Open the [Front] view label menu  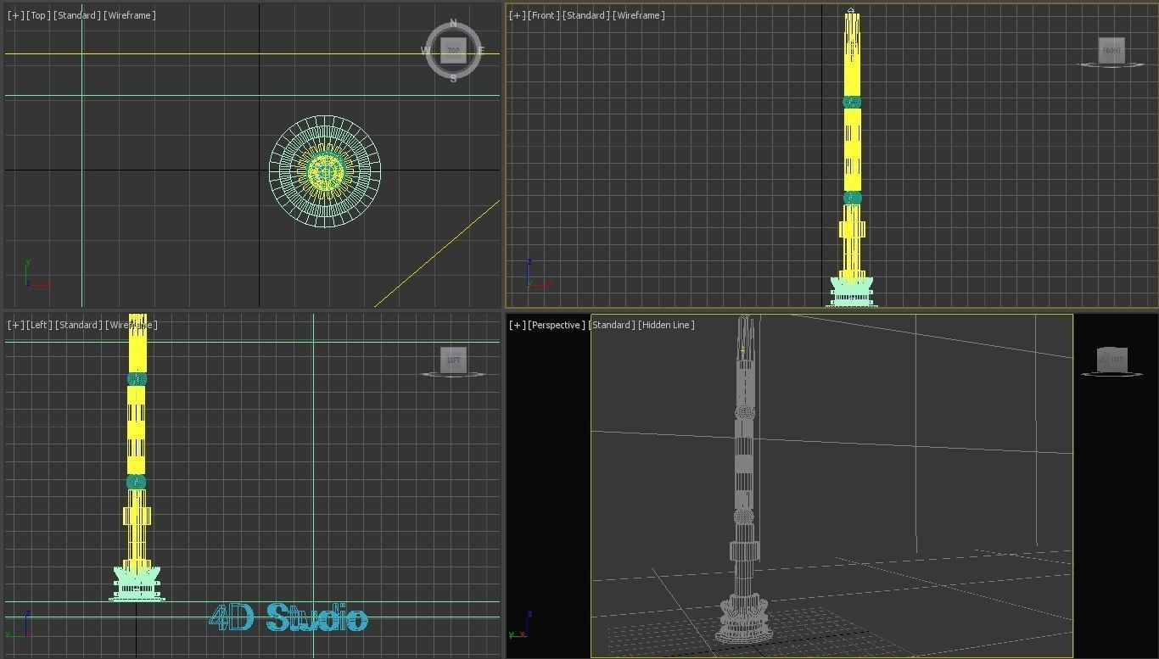tap(543, 15)
